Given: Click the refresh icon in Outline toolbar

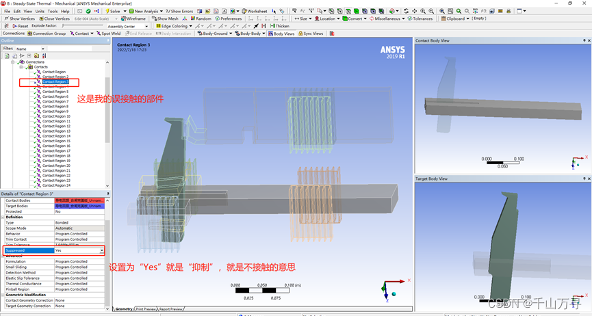Looking at the screenshot, I should [x=7, y=55].
